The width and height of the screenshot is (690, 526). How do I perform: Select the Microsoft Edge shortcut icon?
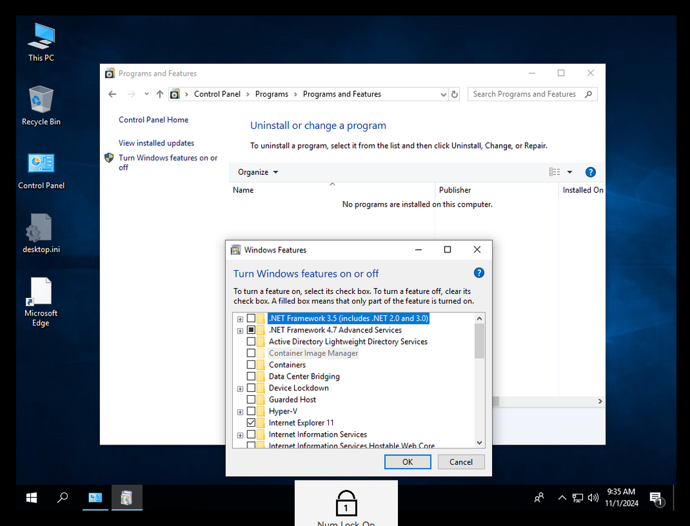click(x=41, y=302)
